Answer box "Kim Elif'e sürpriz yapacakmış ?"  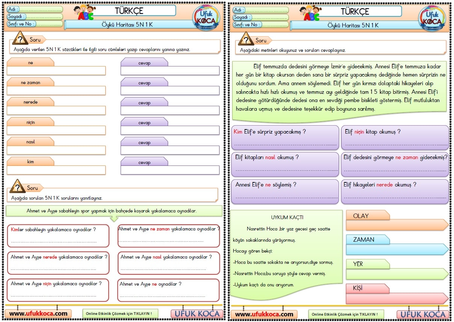[285, 138]
